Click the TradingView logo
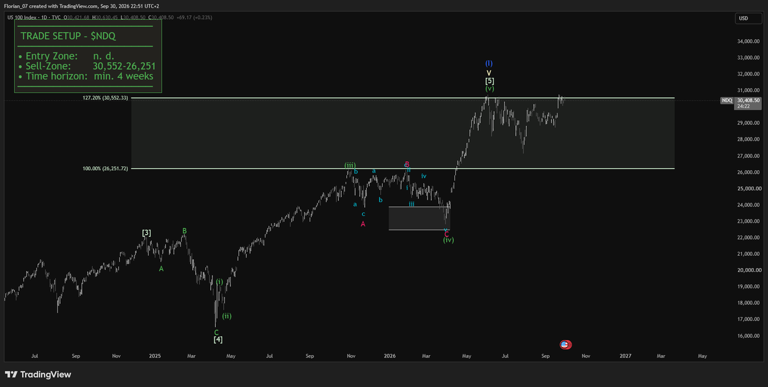768x387 pixels. pos(38,374)
